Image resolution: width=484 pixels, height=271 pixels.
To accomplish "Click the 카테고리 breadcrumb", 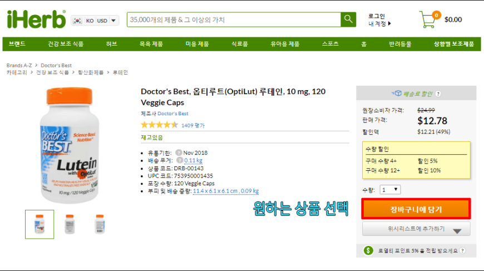I will click(x=17, y=72).
